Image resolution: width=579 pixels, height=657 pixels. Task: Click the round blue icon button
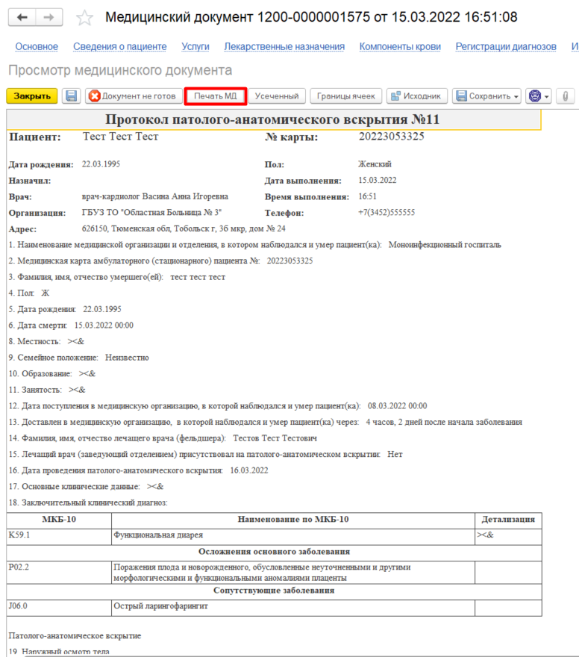[533, 96]
